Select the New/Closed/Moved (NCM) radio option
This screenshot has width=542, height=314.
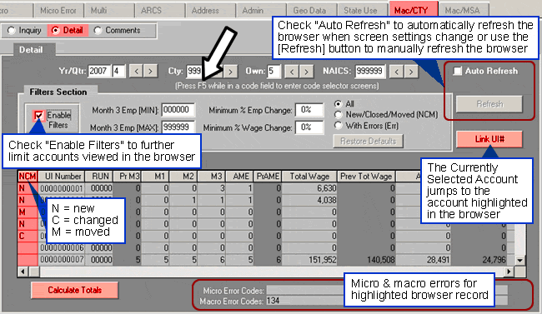[338, 115]
